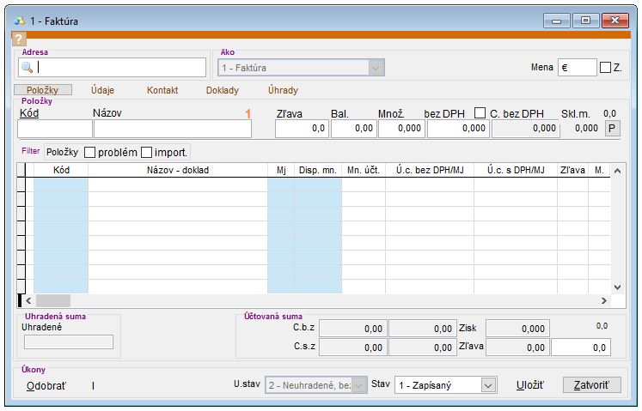Click the magnifier icon in Adresa field
This screenshot has width=642, height=411.
(27, 68)
